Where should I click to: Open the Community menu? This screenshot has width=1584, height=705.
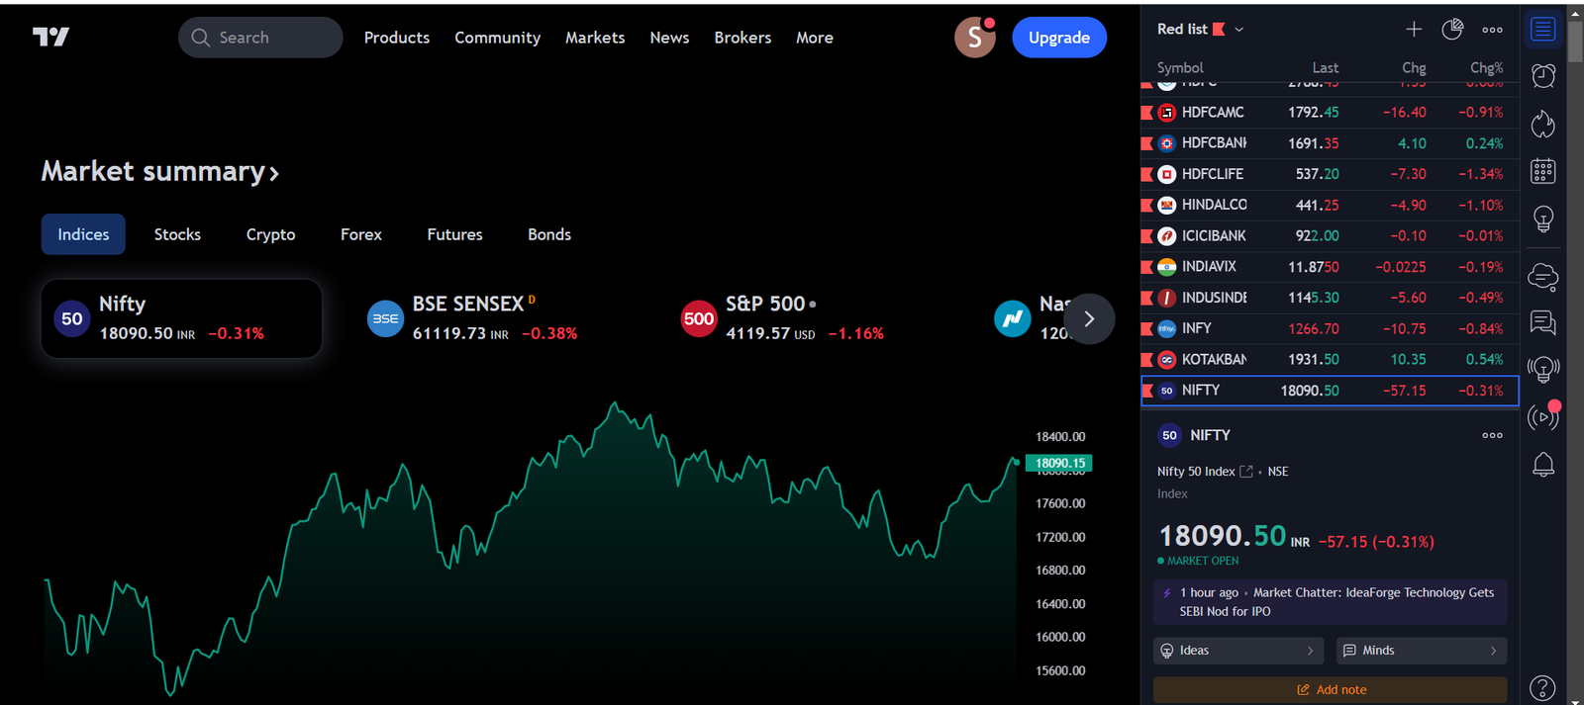(x=498, y=38)
